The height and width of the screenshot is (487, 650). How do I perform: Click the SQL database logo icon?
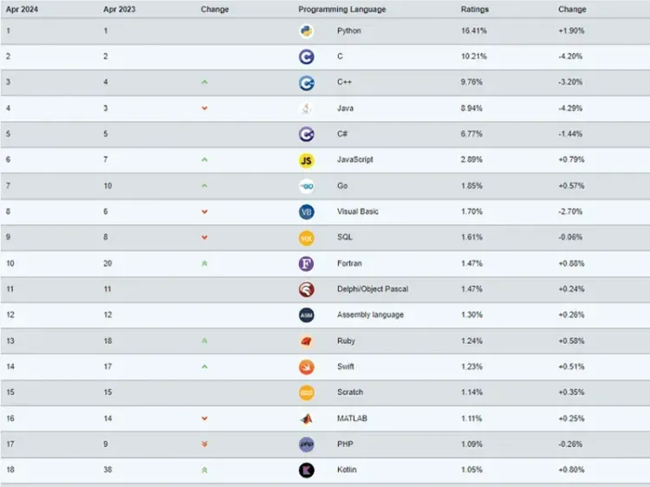point(306,238)
